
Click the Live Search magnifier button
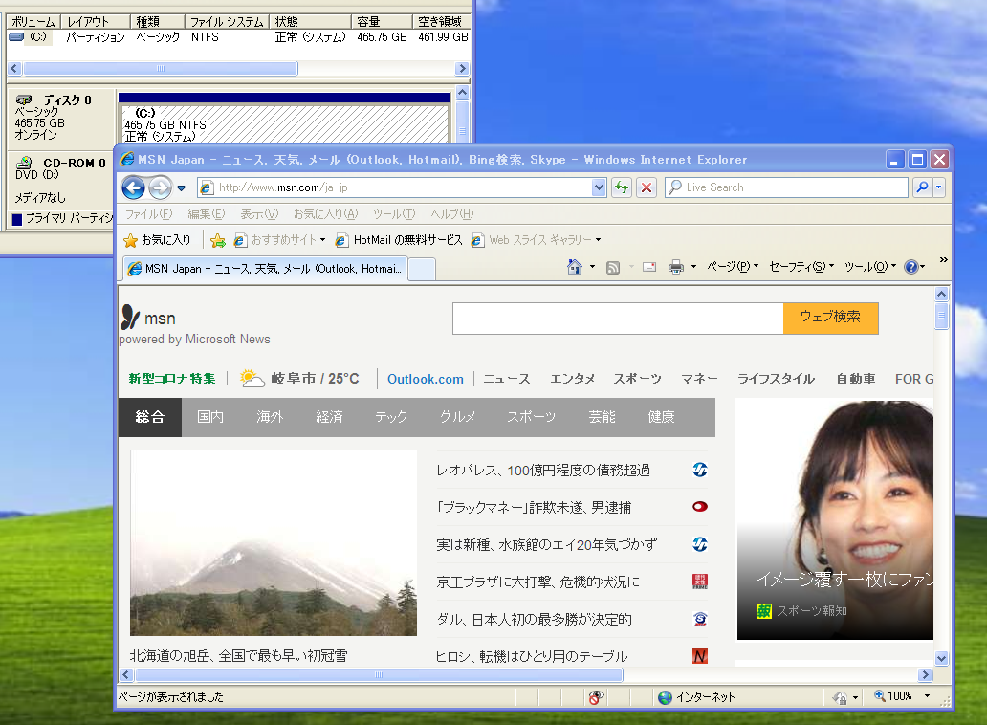point(922,187)
